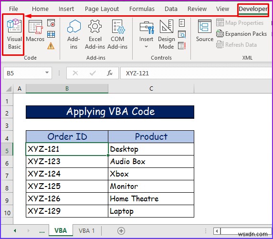
Task: Select cell containing Home Theatre
Action: click(151, 198)
